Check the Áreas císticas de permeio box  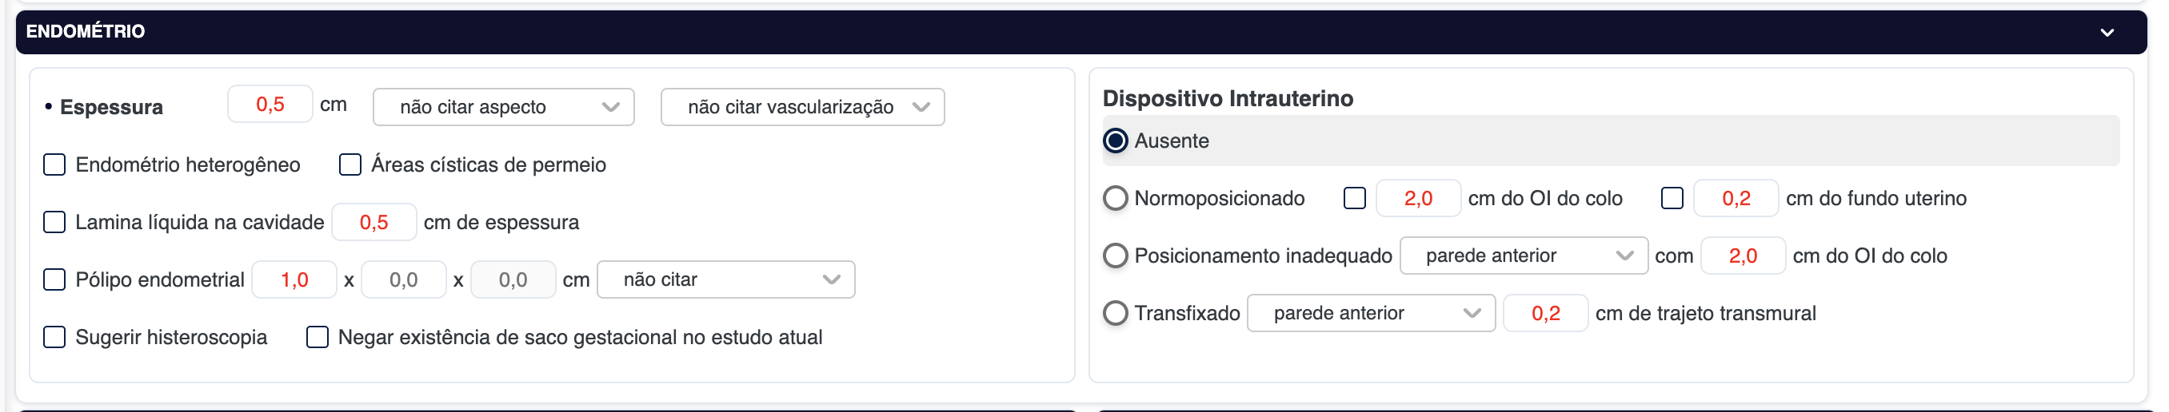pyautogui.click(x=350, y=164)
